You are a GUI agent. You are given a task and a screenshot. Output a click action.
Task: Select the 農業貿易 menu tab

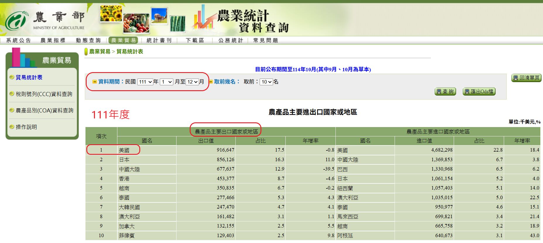pos(124,40)
